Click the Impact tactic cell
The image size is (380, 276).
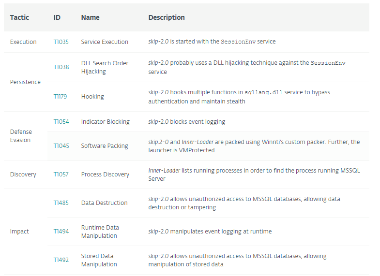point(19,232)
